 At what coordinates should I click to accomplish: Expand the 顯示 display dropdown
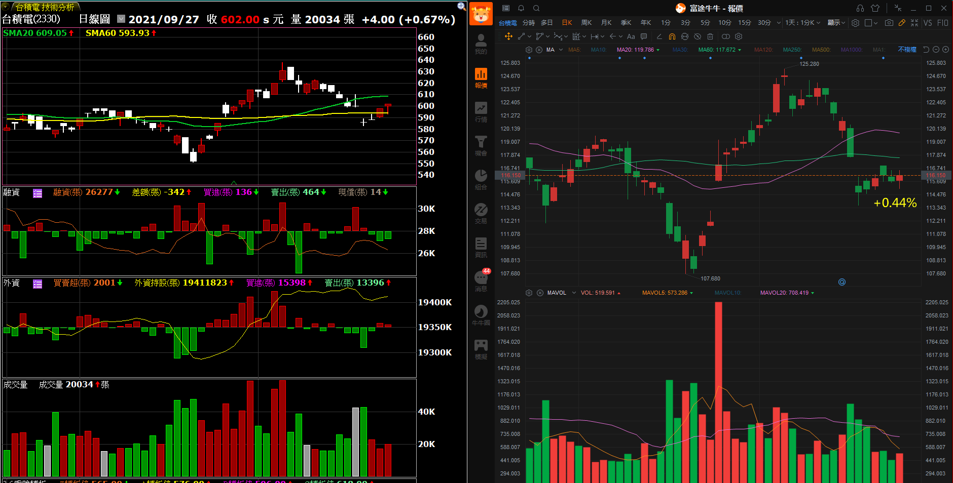point(836,23)
